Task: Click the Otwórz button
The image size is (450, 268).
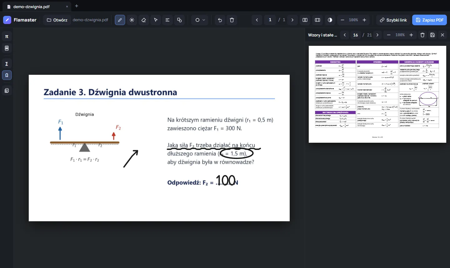Action: 57,20
